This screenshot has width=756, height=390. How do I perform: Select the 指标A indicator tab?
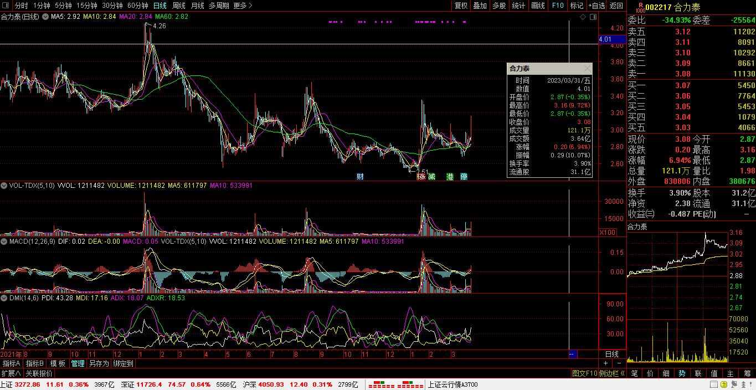pos(11,363)
